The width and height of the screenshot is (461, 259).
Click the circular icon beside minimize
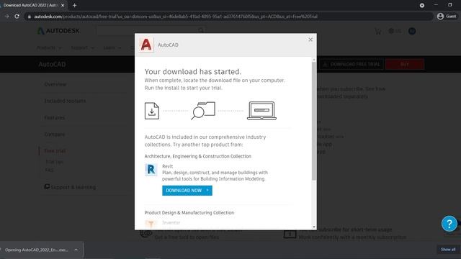coord(422,5)
